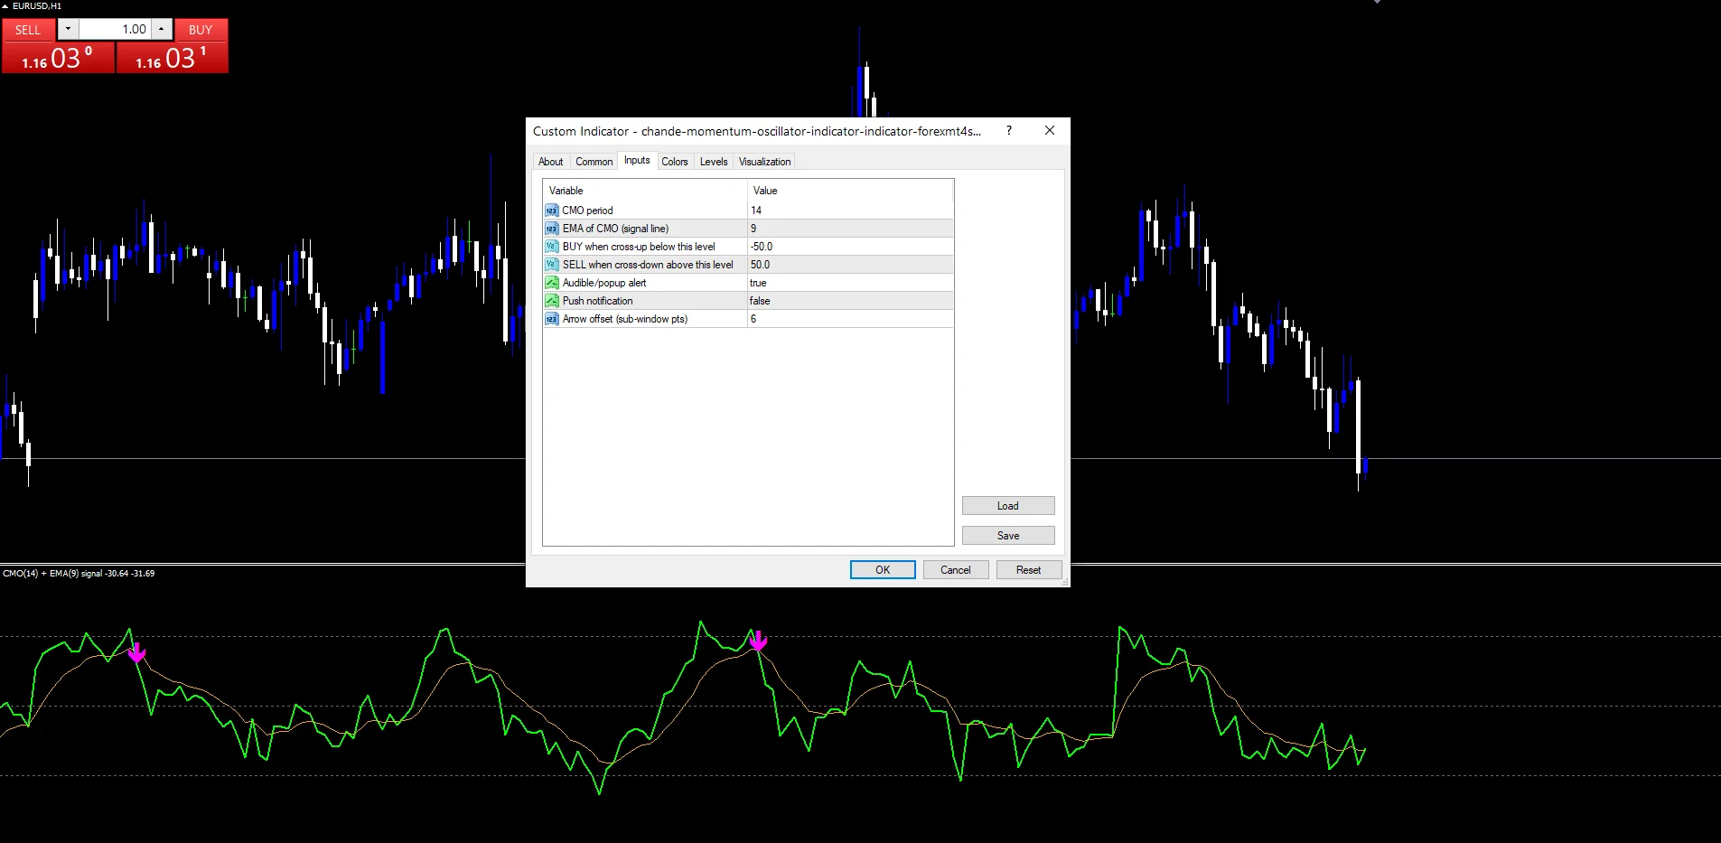Open the Colors tab

(x=675, y=162)
